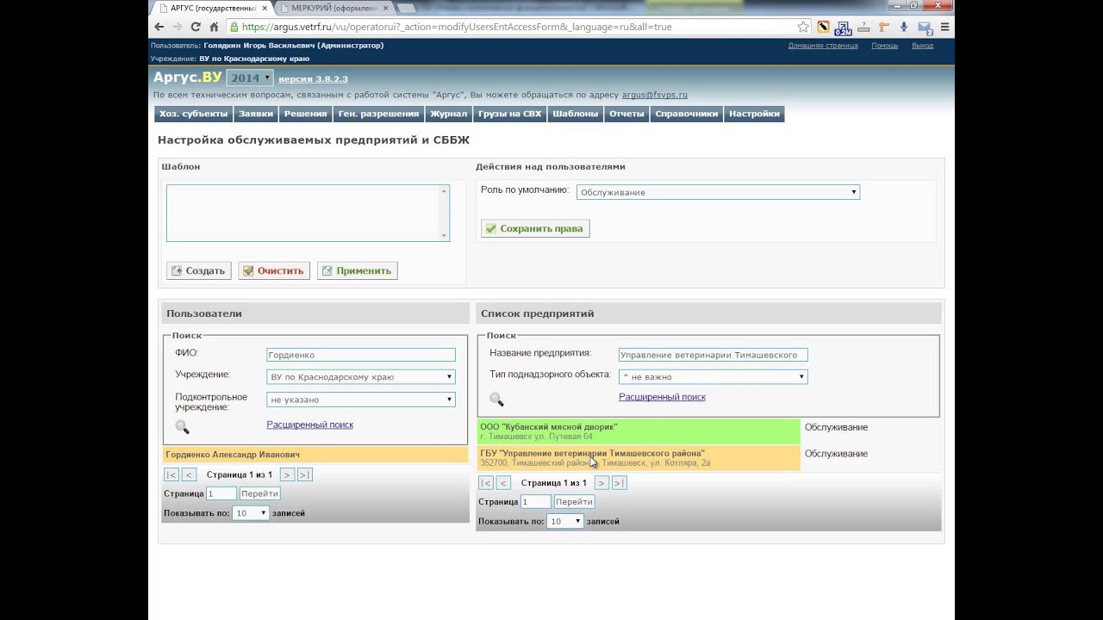Click the enterprises search magnifier icon

point(496,400)
